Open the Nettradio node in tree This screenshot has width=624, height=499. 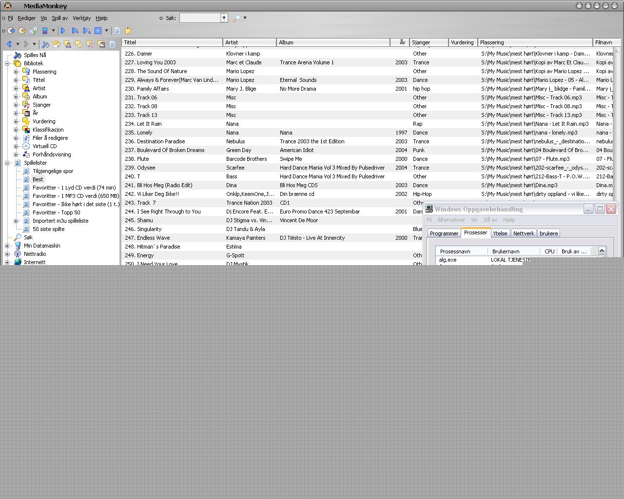pos(35,254)
